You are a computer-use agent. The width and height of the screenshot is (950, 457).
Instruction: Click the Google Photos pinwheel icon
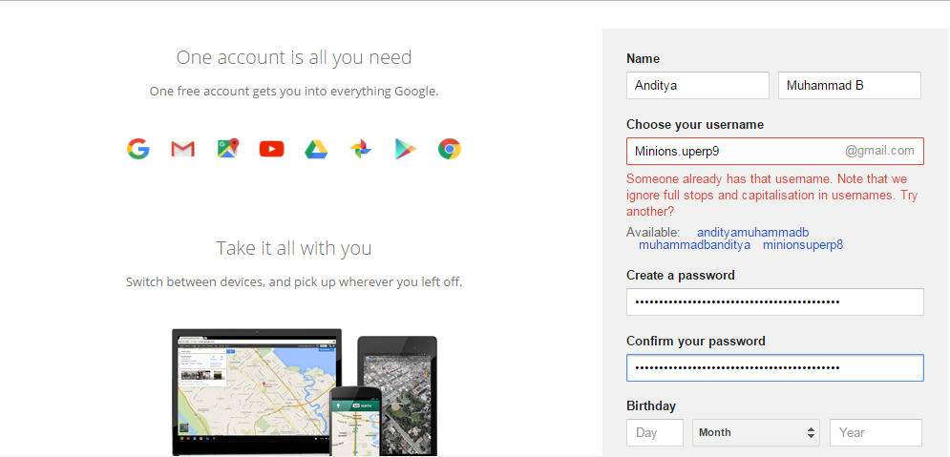[361, 148]
